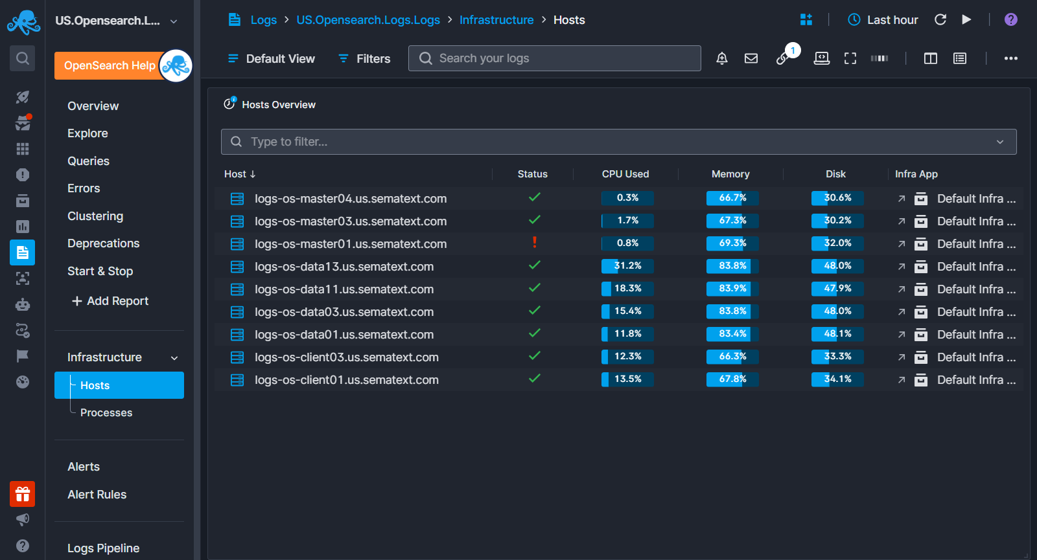The image size is (1037, 560).
Task: Open the bar chart icon in the left rail
Action: tap(23, 227)
